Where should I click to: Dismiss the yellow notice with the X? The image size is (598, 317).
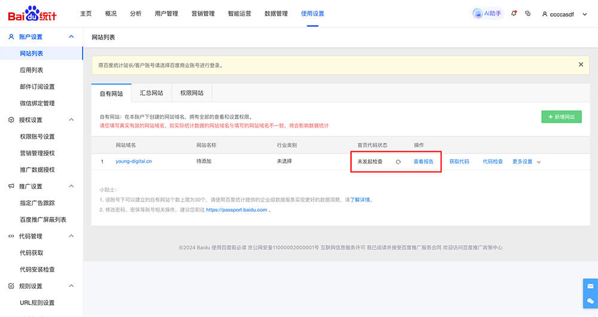(x=581, y=65)
